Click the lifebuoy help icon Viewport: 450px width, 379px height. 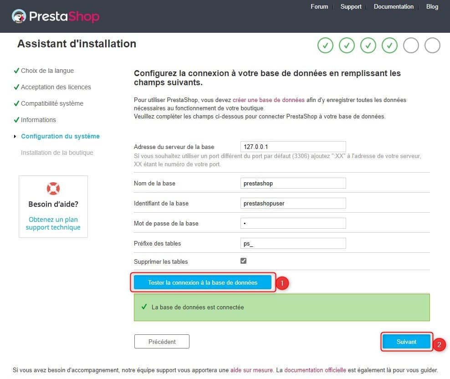pyautogui.click(x=53, y=188)
